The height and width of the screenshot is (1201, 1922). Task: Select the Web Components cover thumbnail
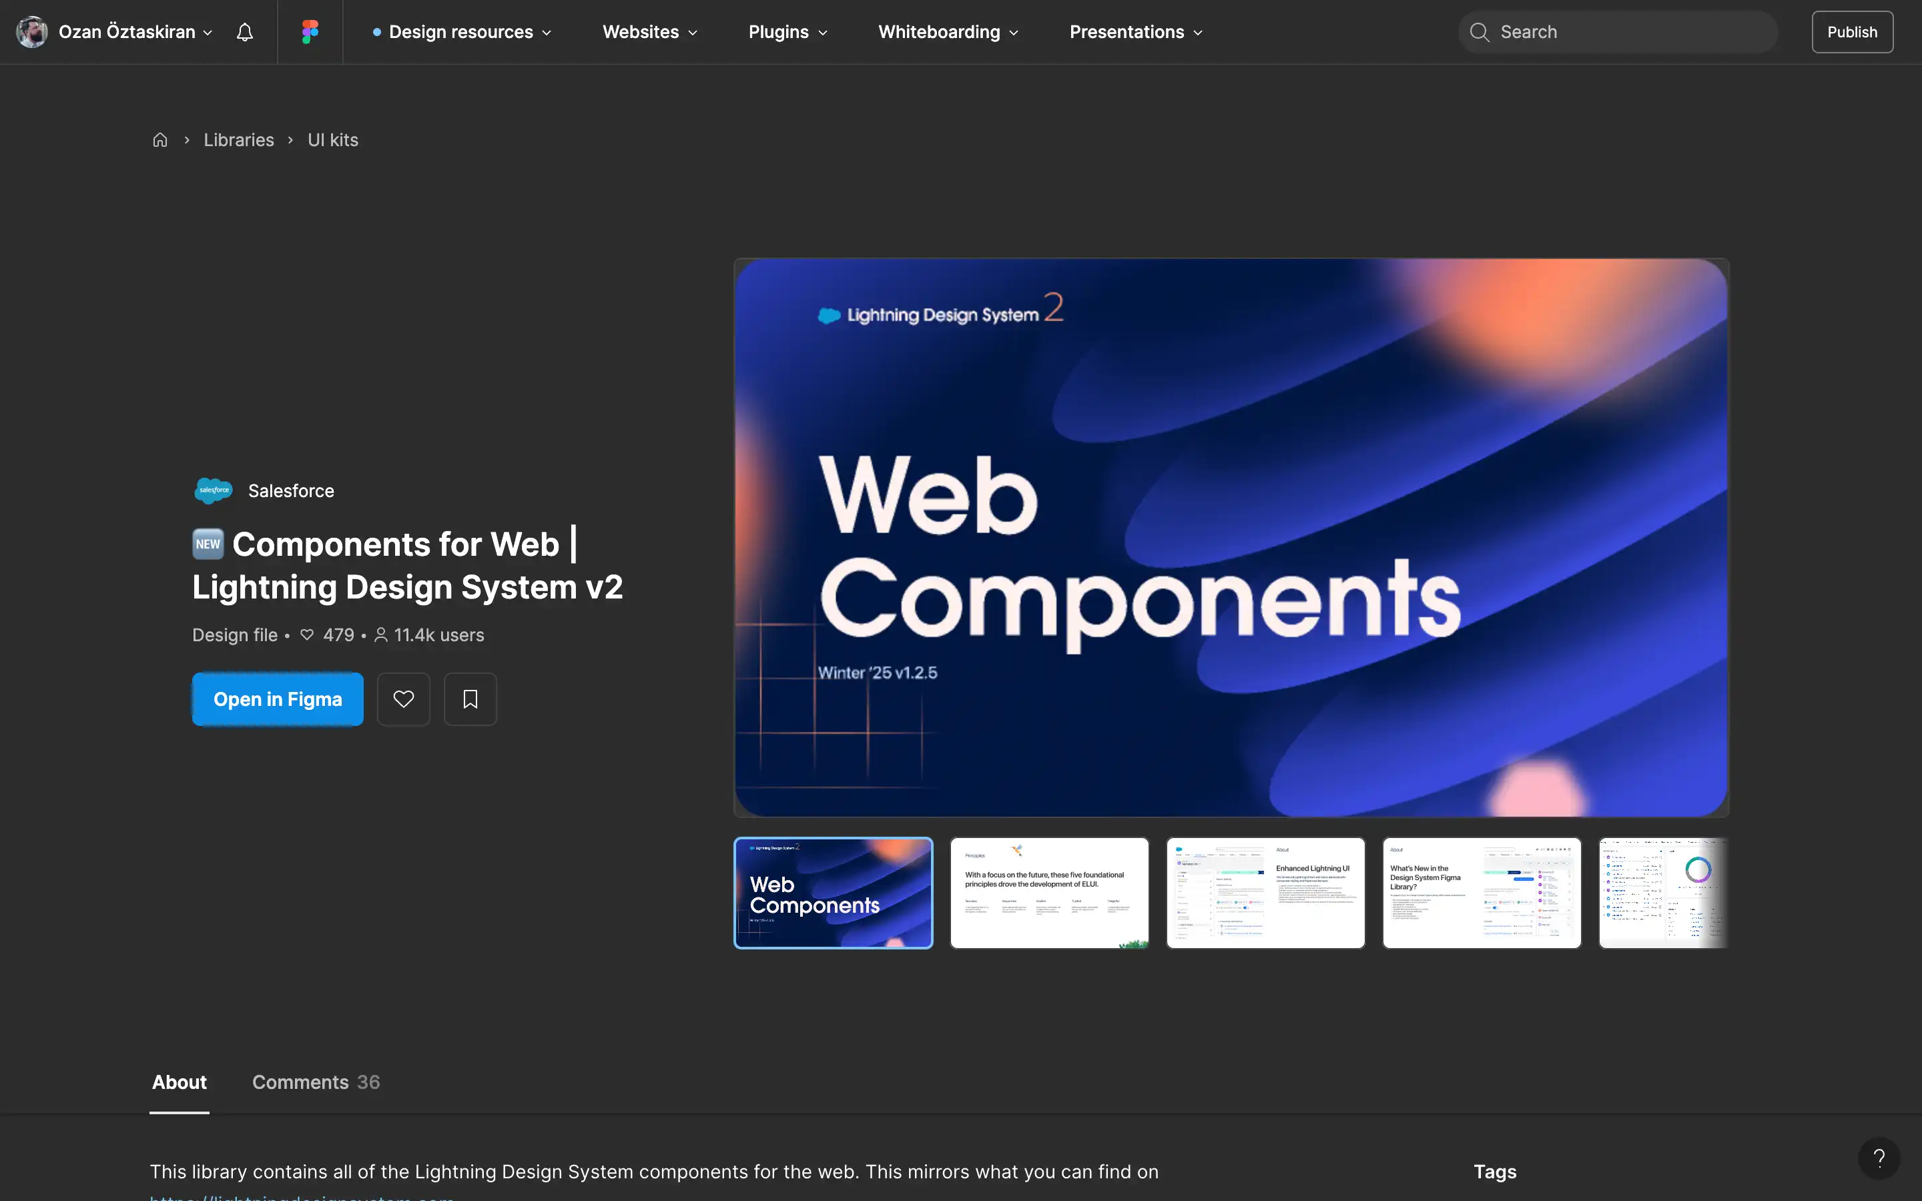[833, 893]
